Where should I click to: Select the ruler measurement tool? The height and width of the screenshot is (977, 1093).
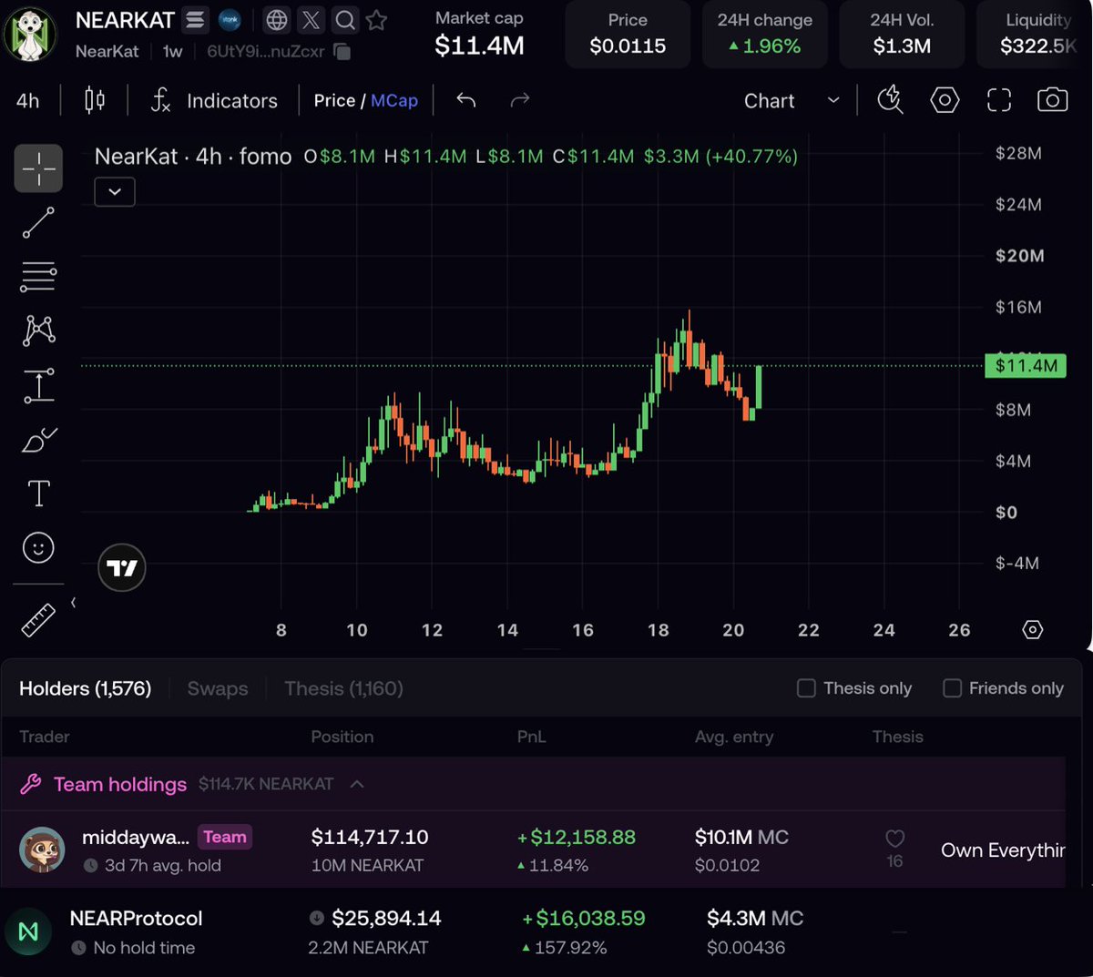coord(38,621)
